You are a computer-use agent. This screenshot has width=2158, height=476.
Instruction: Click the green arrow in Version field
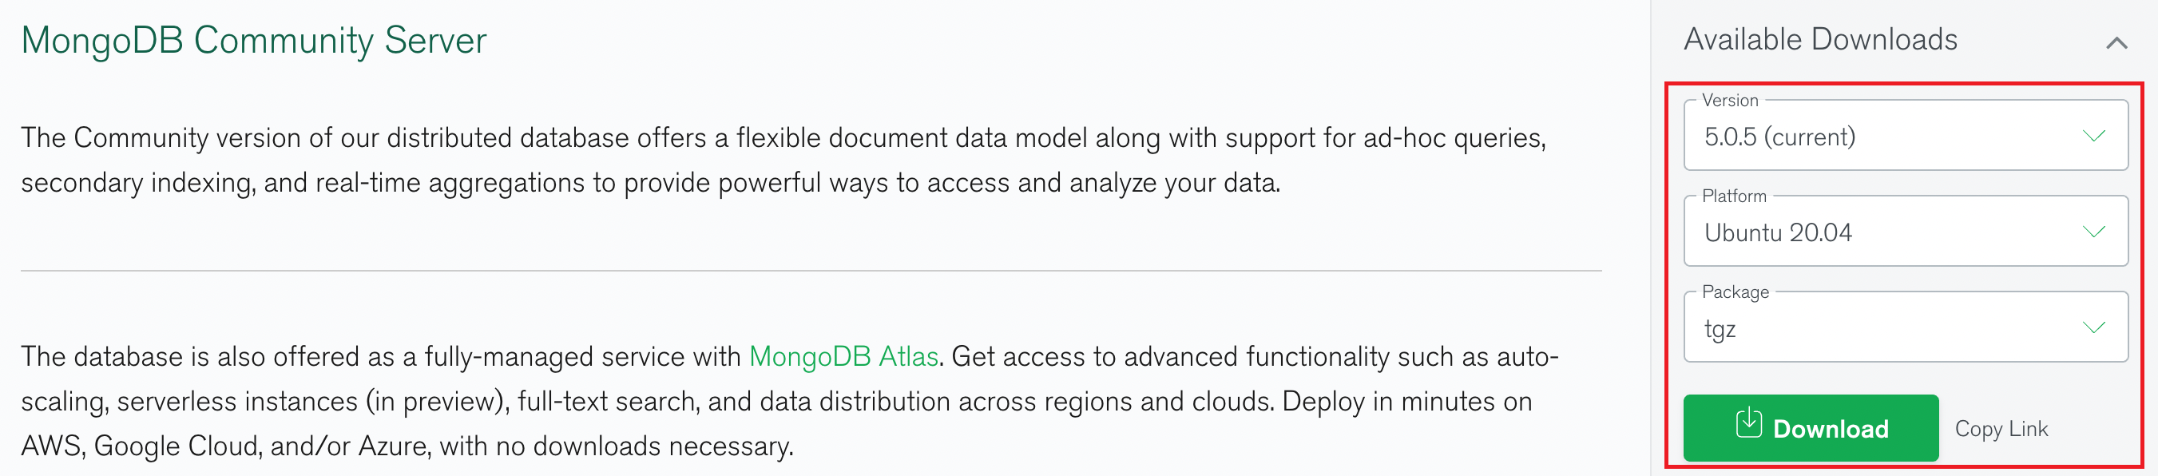coord(2093,136)
